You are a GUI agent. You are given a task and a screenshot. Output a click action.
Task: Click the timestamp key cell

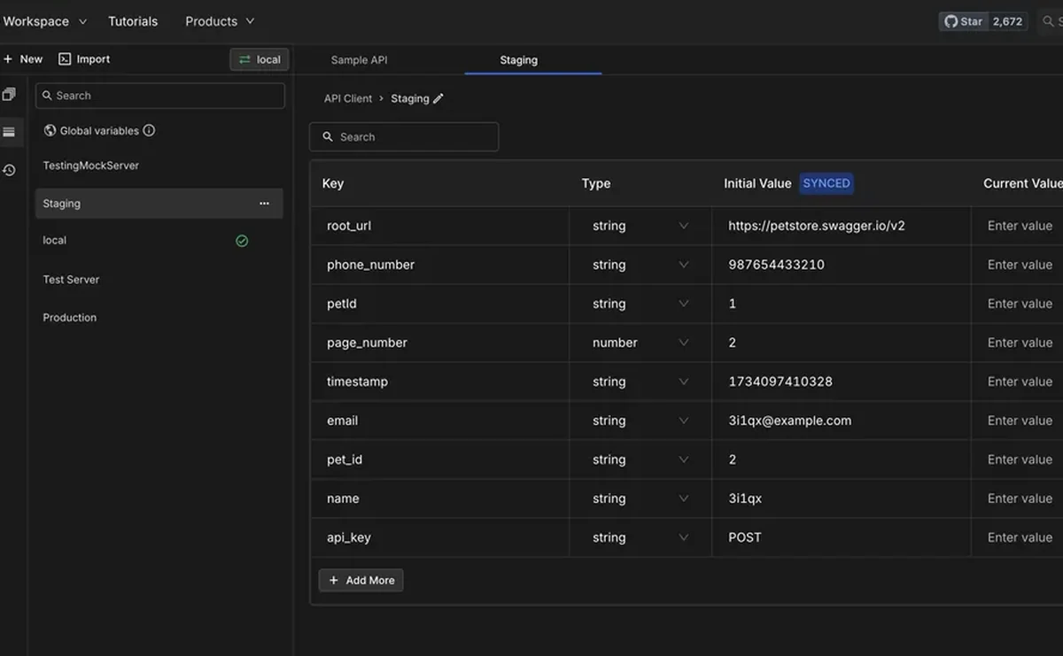pos(439,382)
